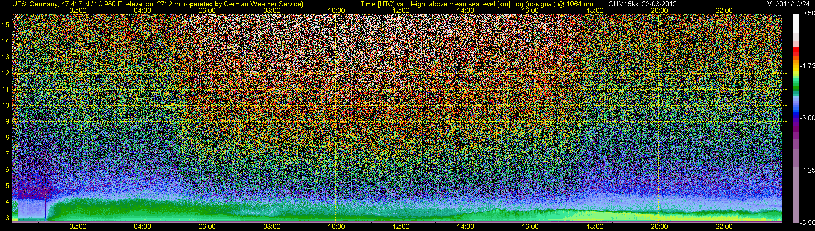Image resolution: width=815 pixels, height=231 pixels.
Task: Select the "-3.00" colorbar label
Action: pos(807,118)
